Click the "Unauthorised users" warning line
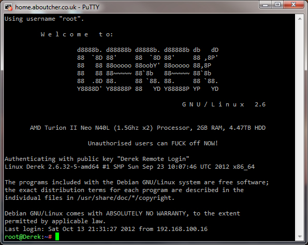308x245 pixels. click(153, 143)
